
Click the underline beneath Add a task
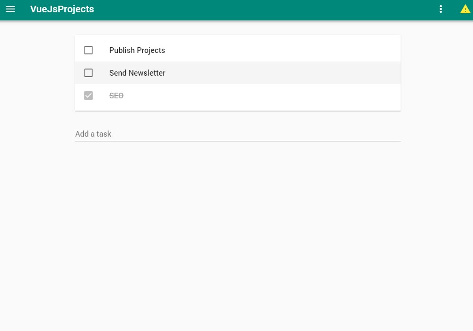(x=238, y=141)
